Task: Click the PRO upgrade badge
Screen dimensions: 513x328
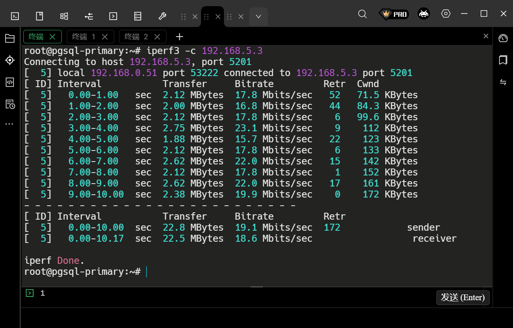Action: [393, 14]
